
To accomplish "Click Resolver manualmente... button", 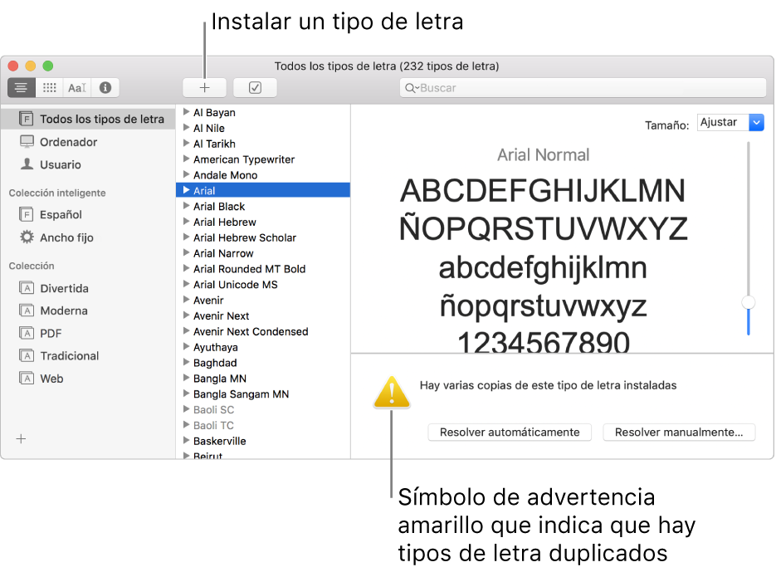I will (x=679, y=433).
